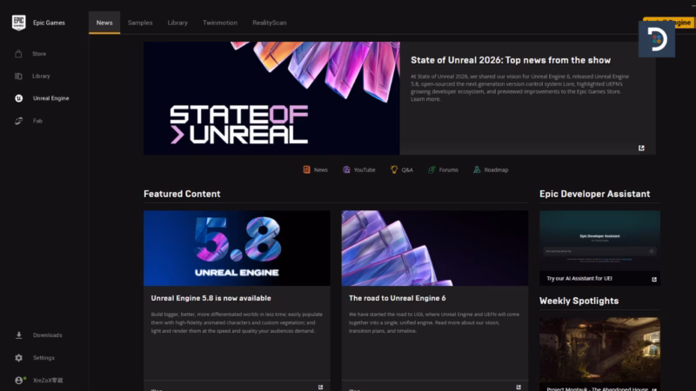Click the 'Weekly Spotlights' heading

[x=579, y=301]
